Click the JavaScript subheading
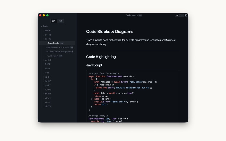This screenshot has height=141, width=226. [94, 65]
